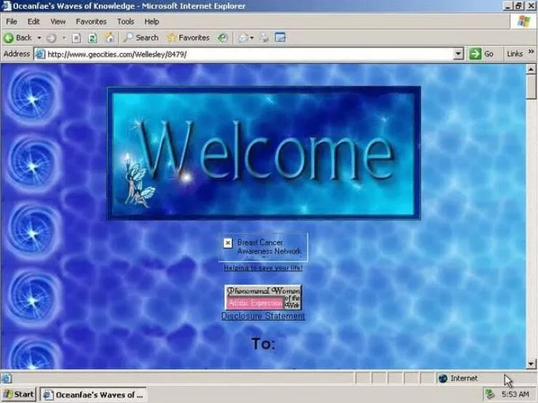The image size is (538, 403).
Task: Open the View menu
Action: (57, 22)
